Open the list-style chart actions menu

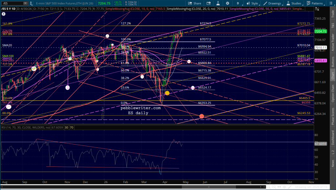[331, 3]
